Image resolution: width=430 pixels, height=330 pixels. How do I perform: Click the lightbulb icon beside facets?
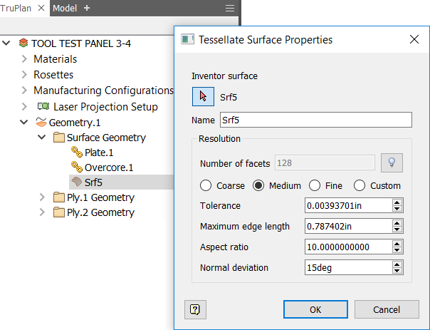coord(391,163)
